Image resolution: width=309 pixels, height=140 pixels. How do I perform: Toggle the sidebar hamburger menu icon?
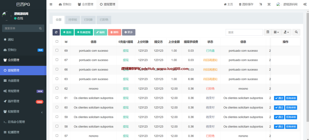pos(51,4)
